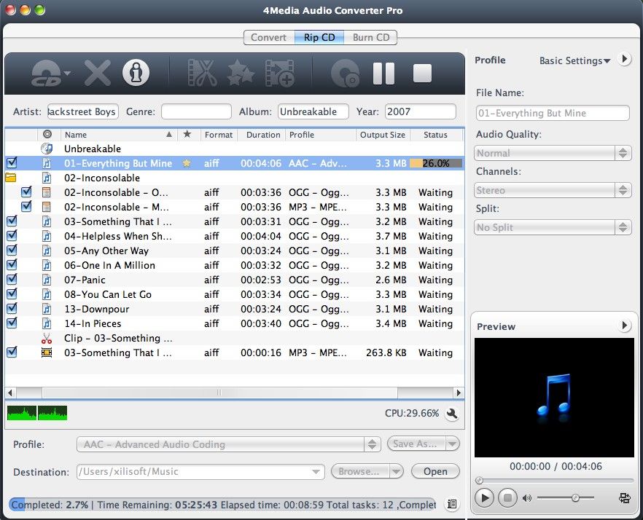Open the Browse destination dropdown arrow

click(x=396, y=471)
